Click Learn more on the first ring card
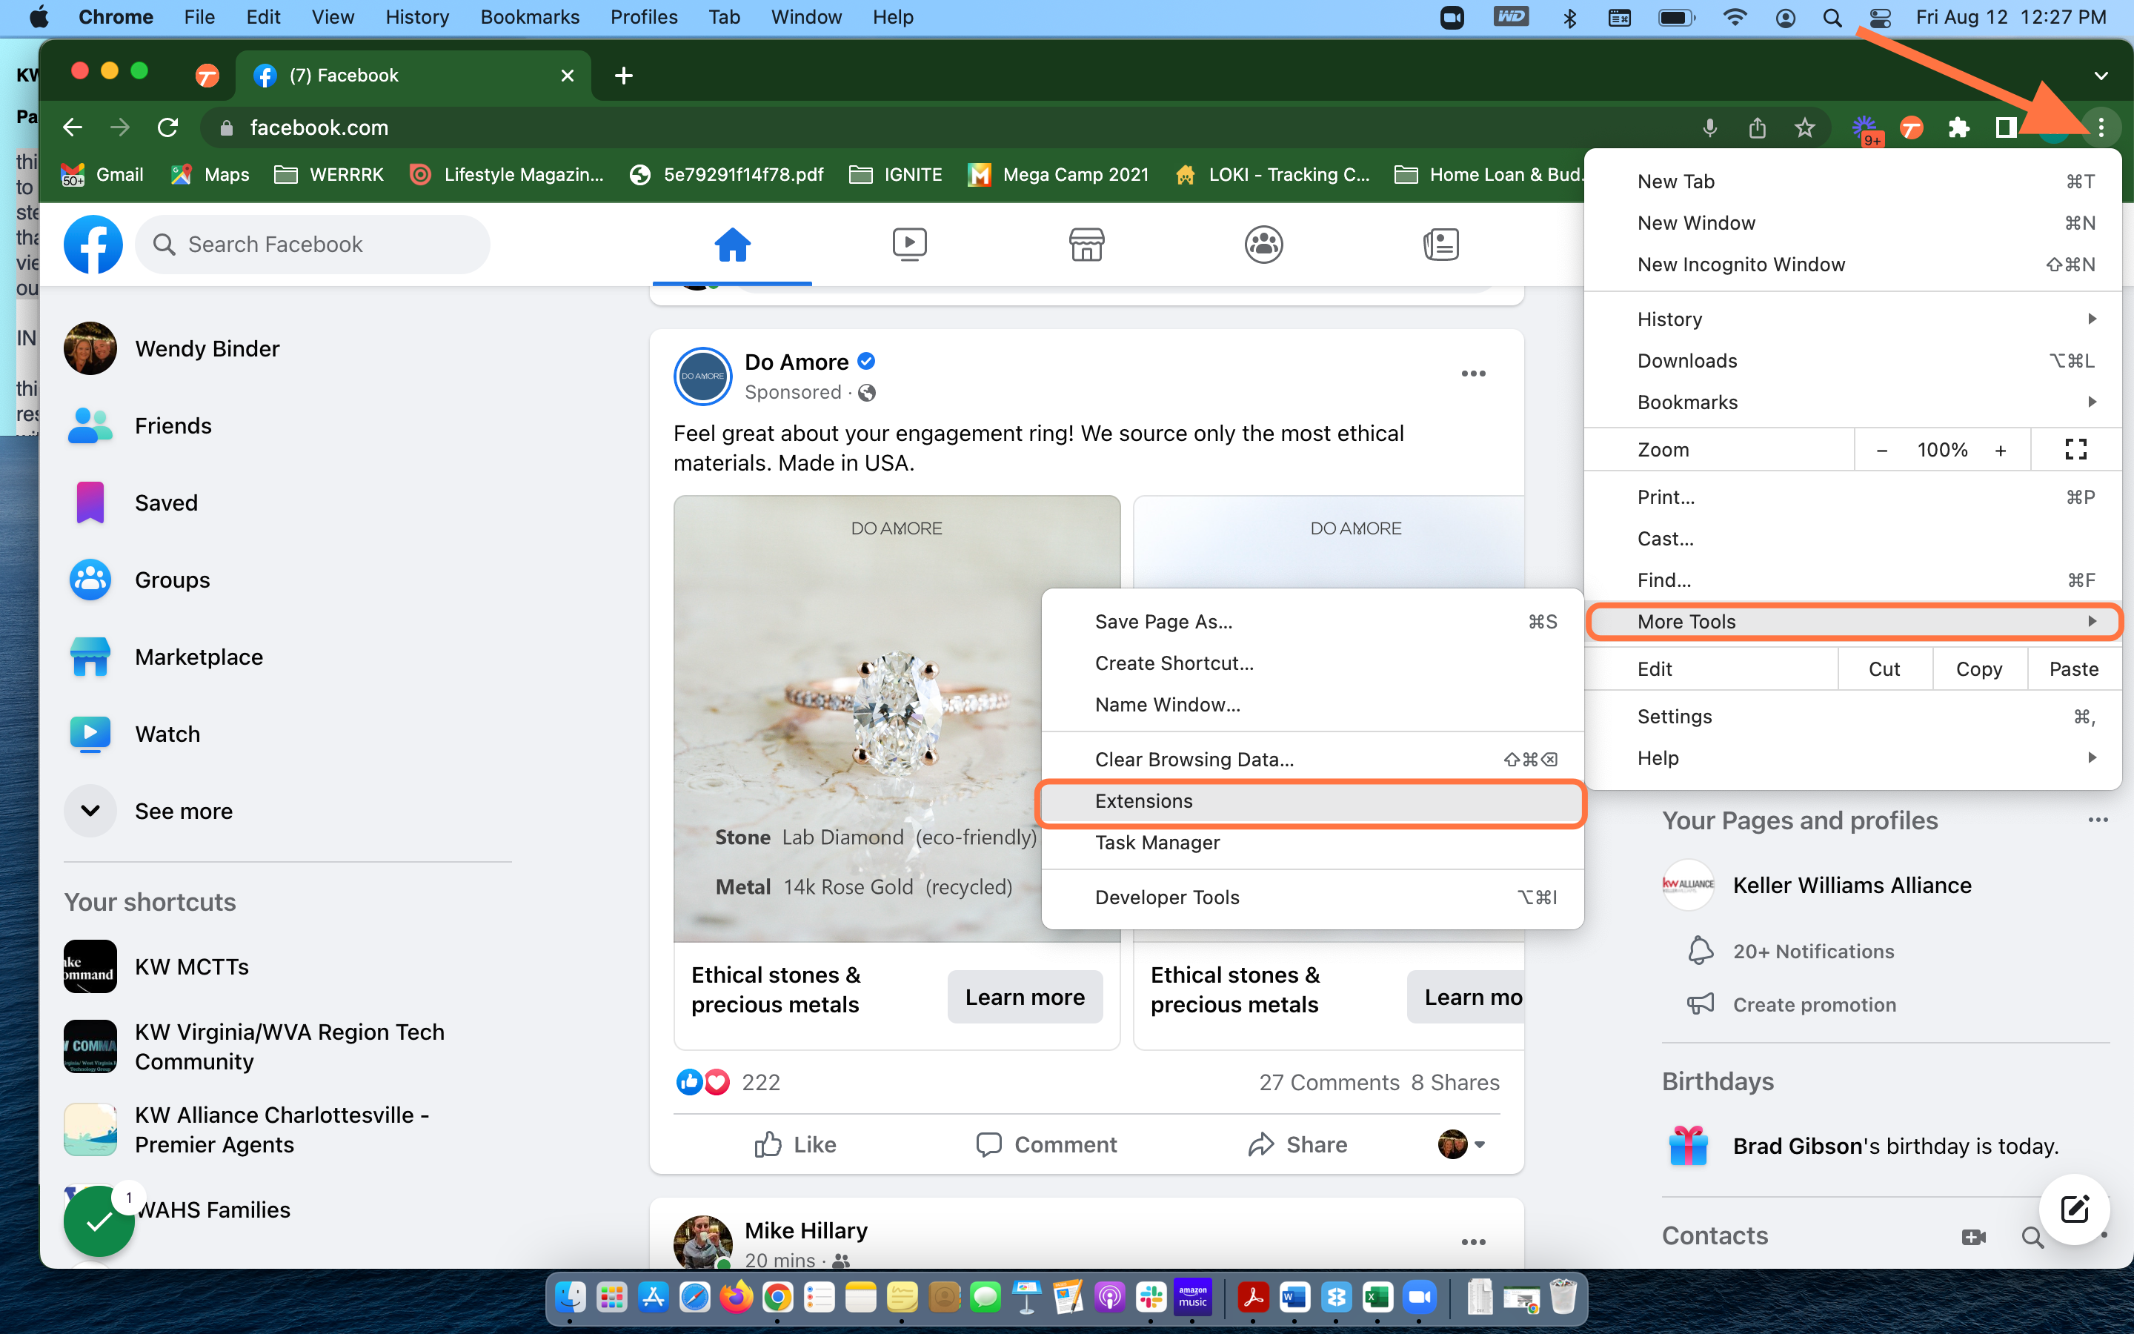 tap(1025, 997)
